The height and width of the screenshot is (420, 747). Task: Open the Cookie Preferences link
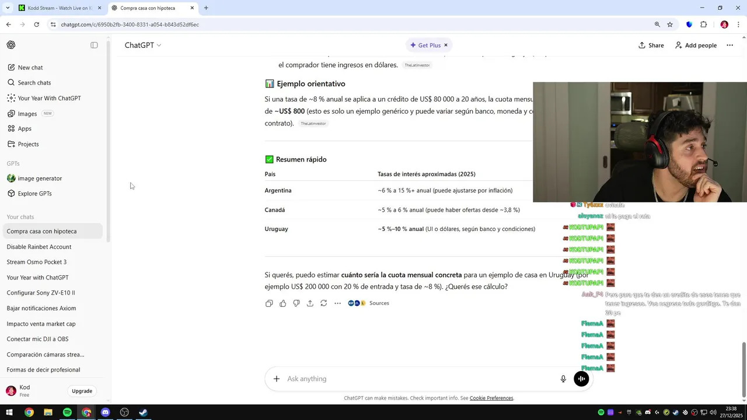(491, 398)
